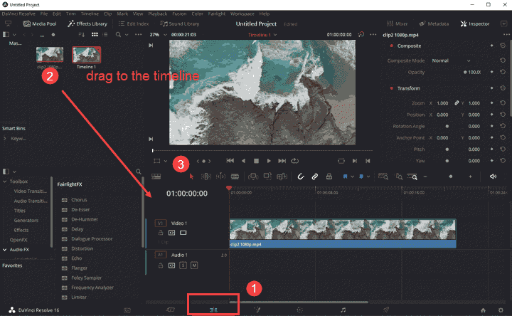Toggle timeline snapping magnet

301,177
